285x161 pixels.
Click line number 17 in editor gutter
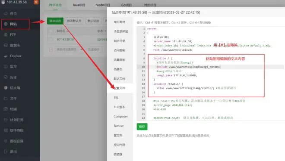143,97
